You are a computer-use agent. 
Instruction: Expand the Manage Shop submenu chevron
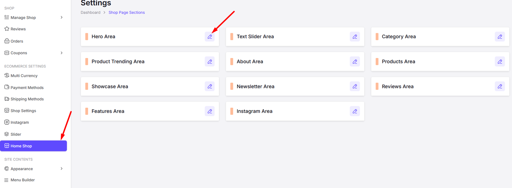tap(61, 18)
